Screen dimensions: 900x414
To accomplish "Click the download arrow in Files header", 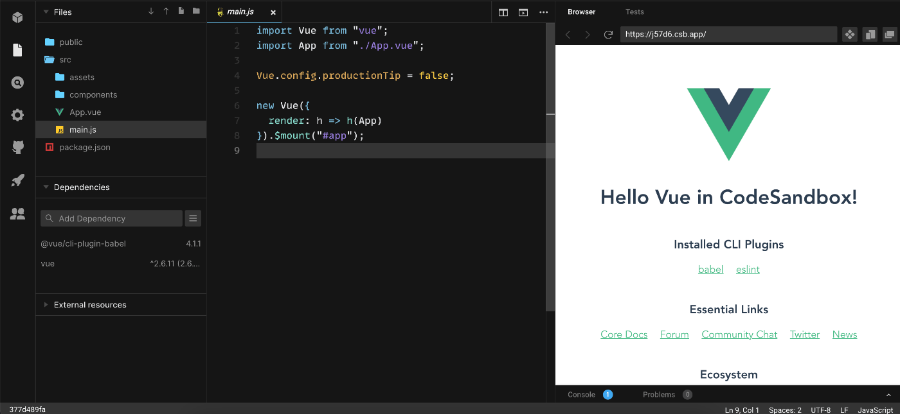I will pyautogui.click(x=151, y=12).
